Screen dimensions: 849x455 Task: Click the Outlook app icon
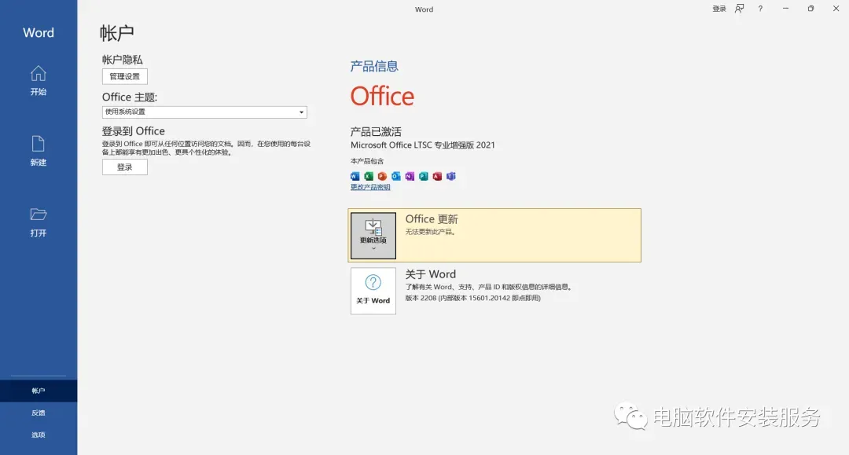pos(396,176)
